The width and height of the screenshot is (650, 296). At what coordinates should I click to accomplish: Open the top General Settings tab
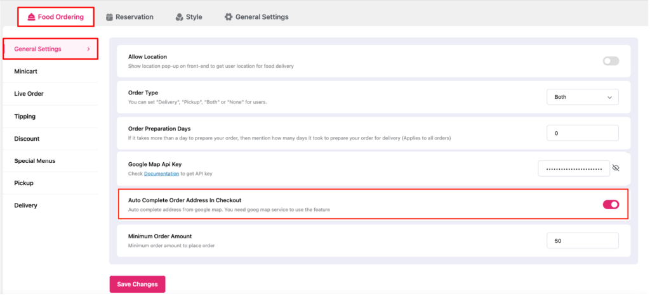pyautogui.click(x=256, y=17)
